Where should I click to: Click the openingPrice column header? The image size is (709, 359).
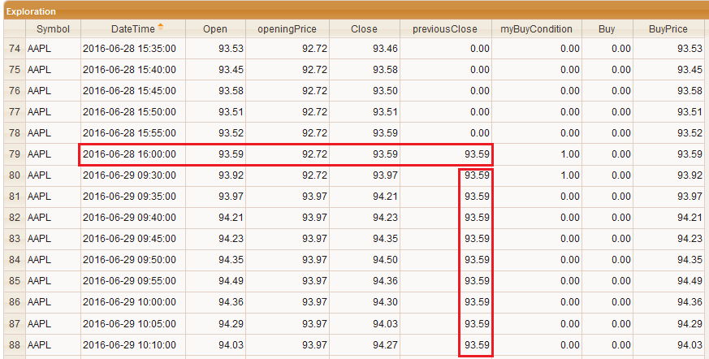click(287, 29)
